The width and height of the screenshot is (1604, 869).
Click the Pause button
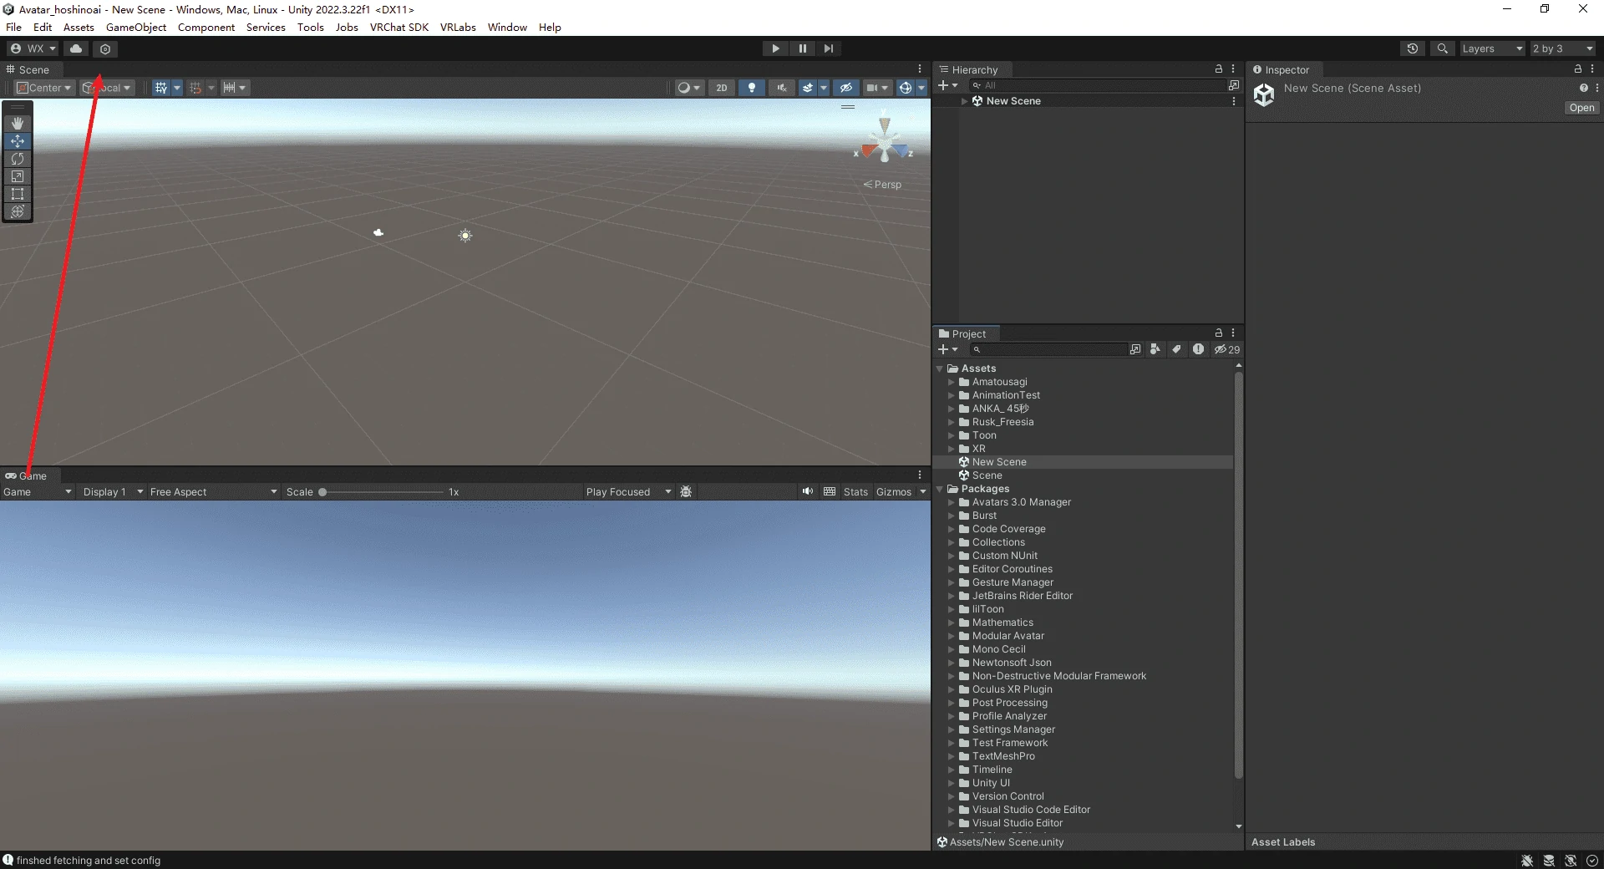point(802,48)
